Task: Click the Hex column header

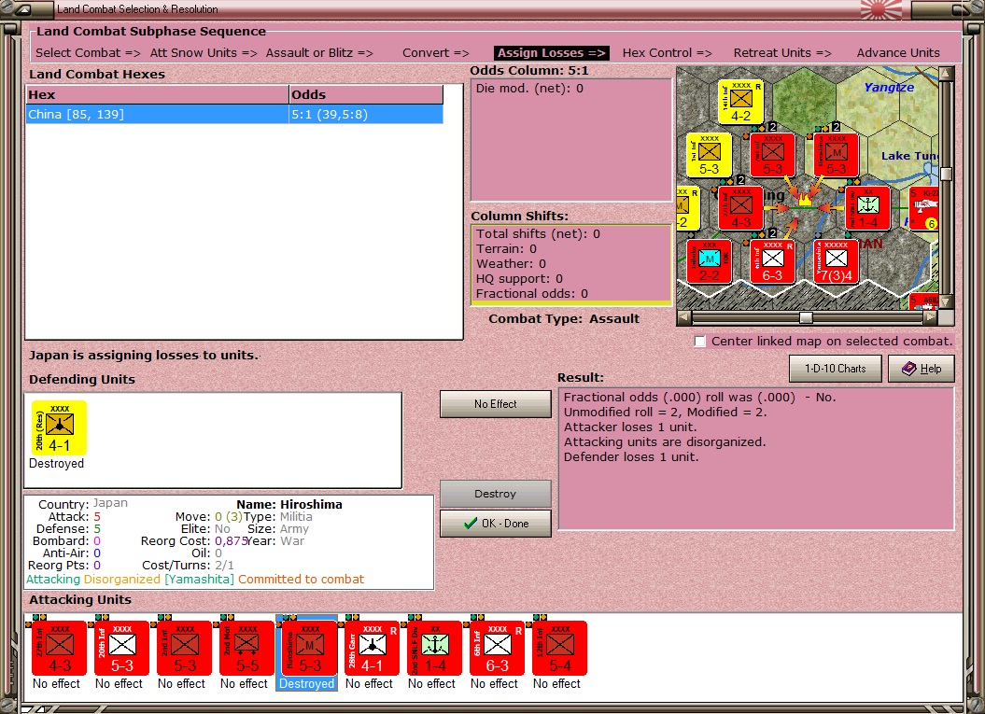Action: pyautogui.click(x=158, y=95)
